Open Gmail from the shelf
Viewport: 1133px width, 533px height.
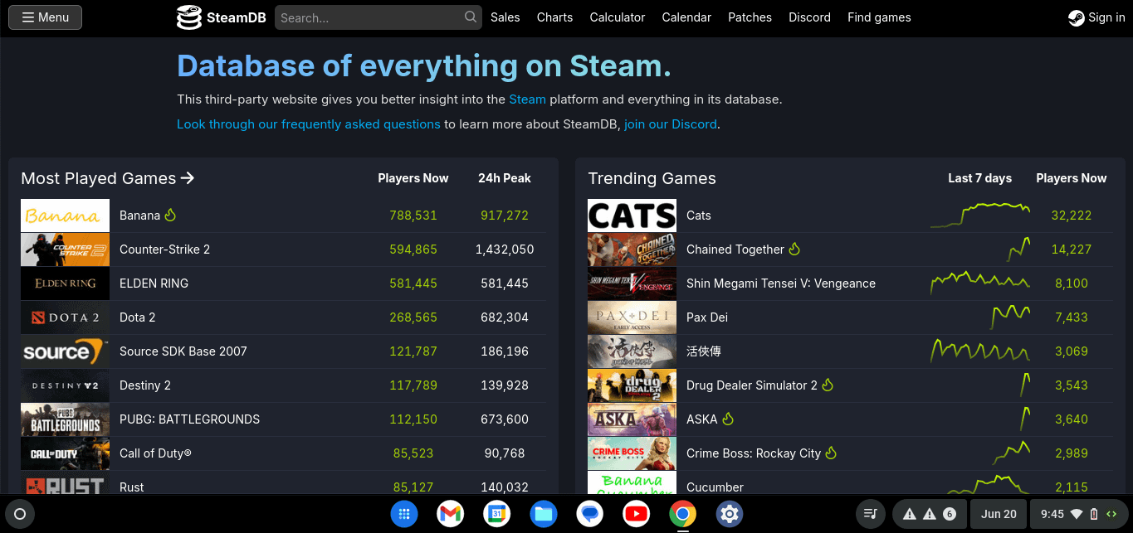point(450,514)
